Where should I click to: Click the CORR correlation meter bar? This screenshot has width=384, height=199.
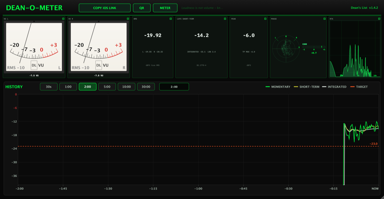click(314, 47)
